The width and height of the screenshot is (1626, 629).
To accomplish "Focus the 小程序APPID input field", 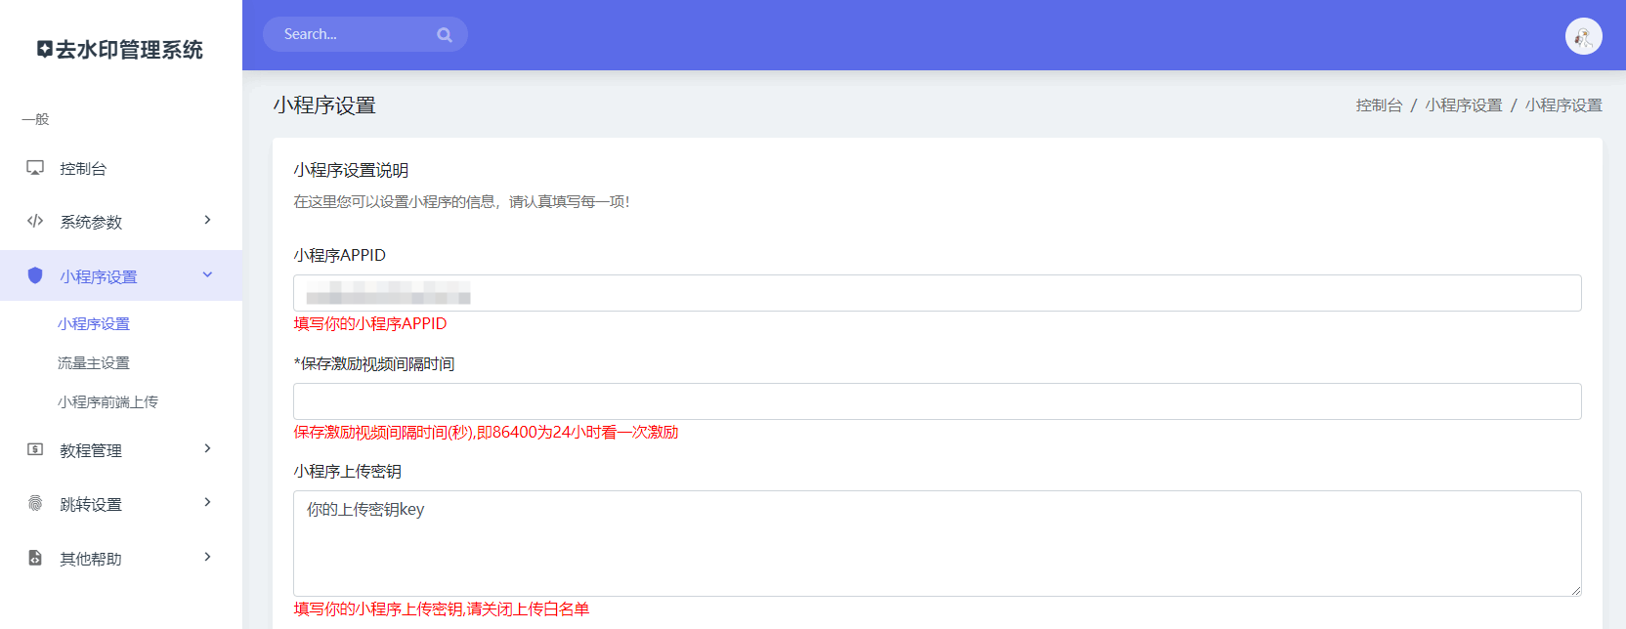I will [x=937, y=293].
